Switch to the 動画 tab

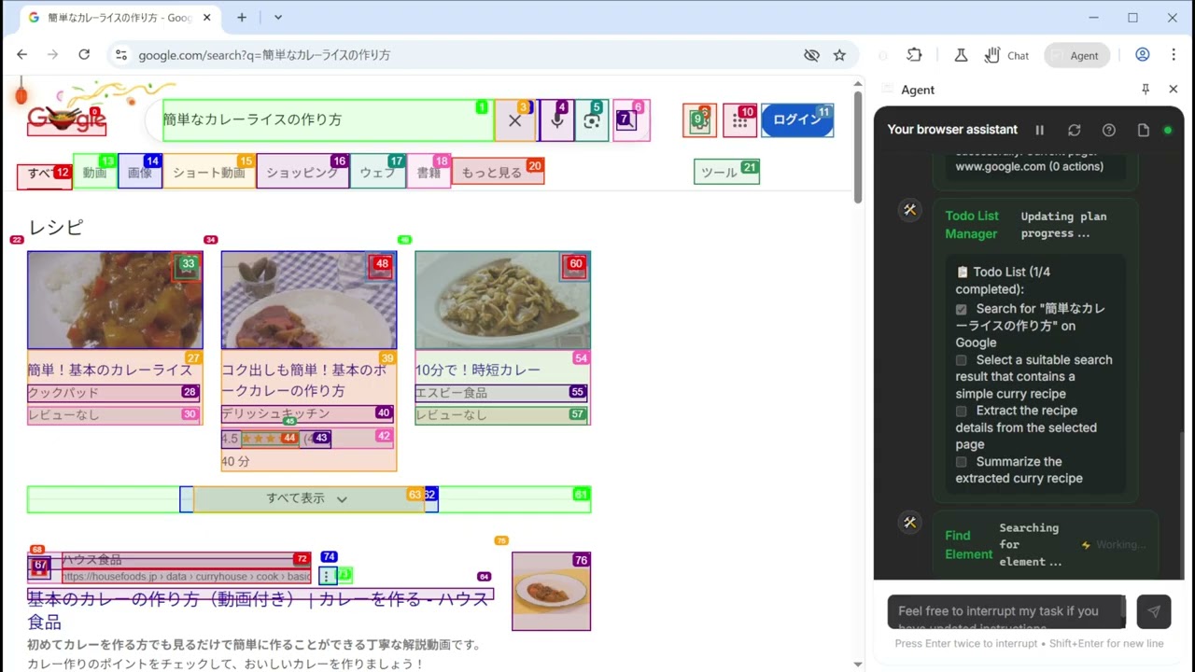(95, 173)
